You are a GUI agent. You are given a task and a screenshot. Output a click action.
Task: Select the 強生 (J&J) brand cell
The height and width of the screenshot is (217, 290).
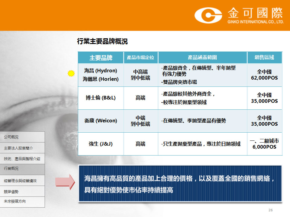click(101, 144)
